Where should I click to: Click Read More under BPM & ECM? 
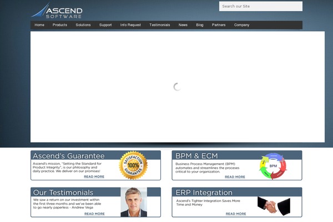click(x=235, y=176)
